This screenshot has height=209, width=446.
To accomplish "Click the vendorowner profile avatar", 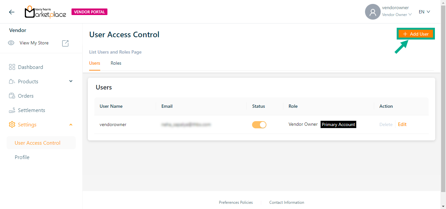I will [x=373, y=12].
